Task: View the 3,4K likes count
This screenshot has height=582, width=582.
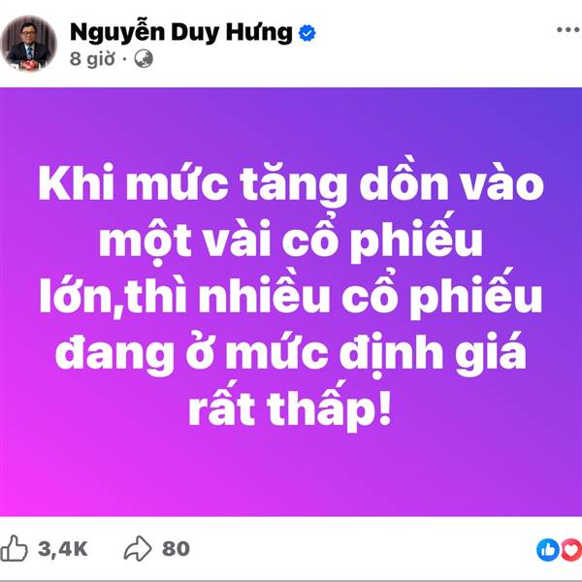Action: [x=63, y=549]
